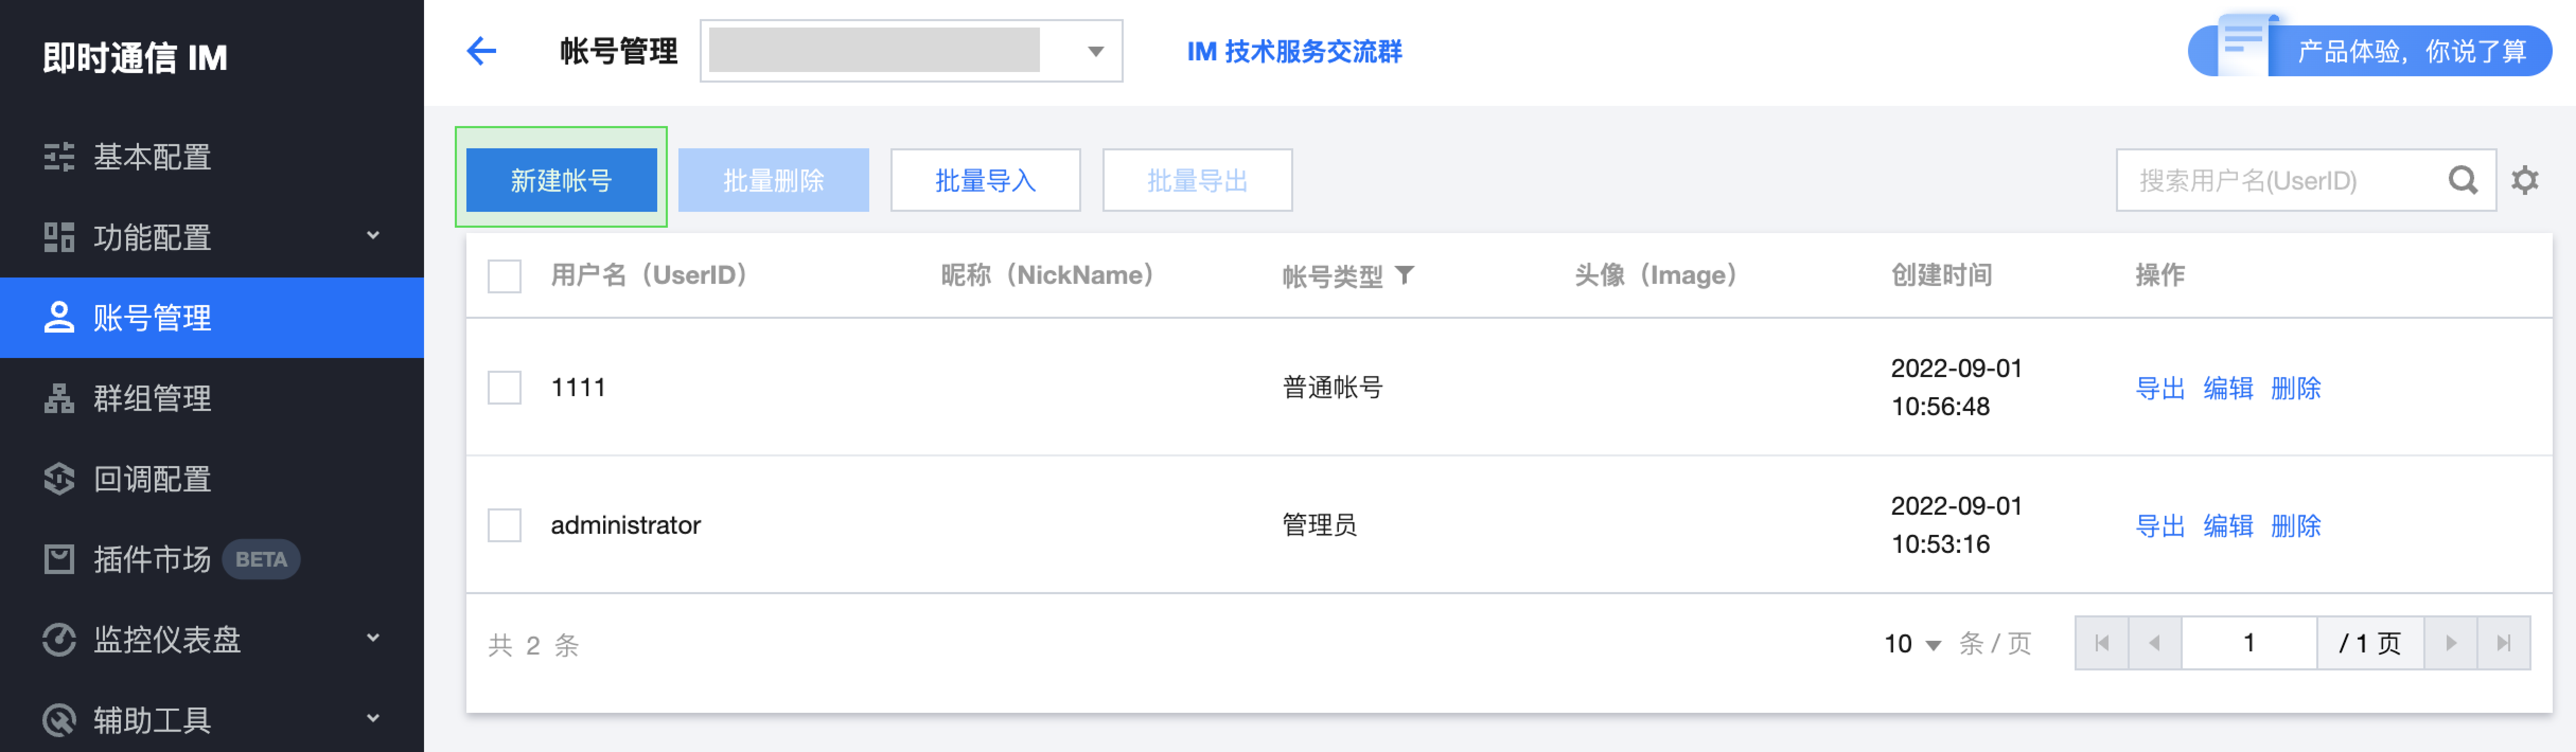This screenshot has height=752, width=2576.
Task: Open 群组管理 in the sidebar
Action: point(212,398)
